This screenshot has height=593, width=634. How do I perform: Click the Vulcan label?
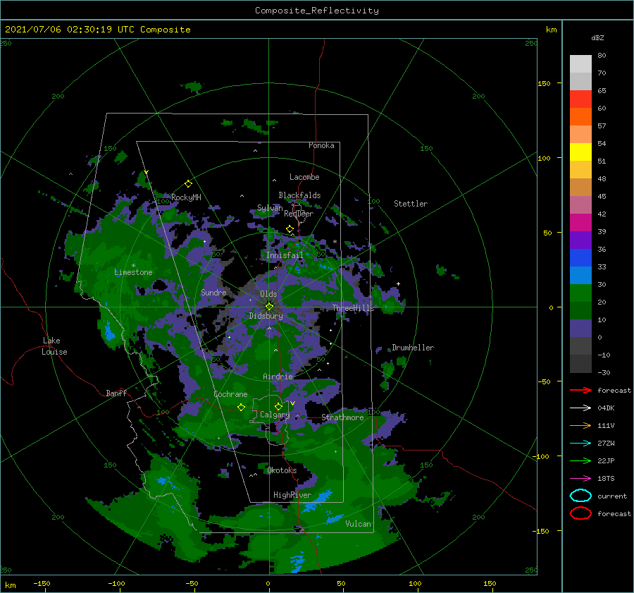[x=359, y=524]
